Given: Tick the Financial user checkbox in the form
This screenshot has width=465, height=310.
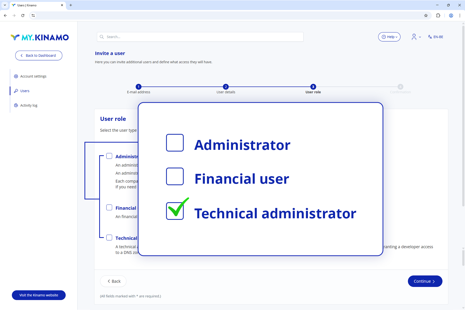Looking at the screenshot, I should (x=109, y=207).
